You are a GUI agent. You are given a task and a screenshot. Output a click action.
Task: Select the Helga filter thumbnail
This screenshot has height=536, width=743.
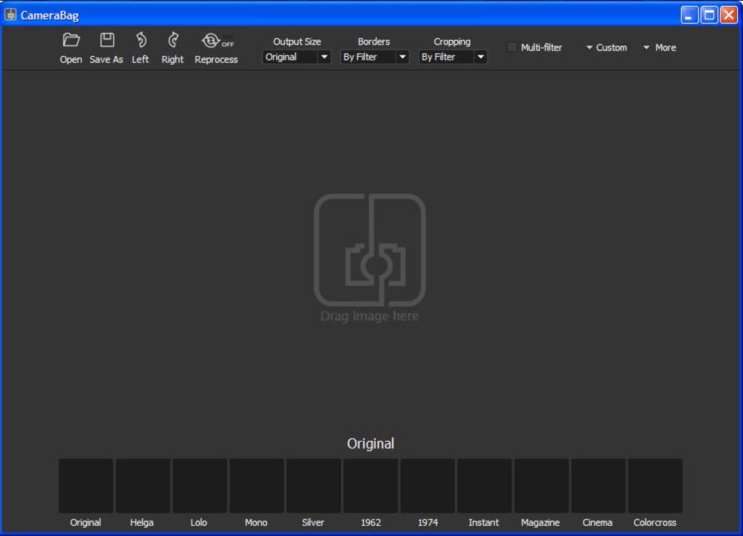point(142,486)
